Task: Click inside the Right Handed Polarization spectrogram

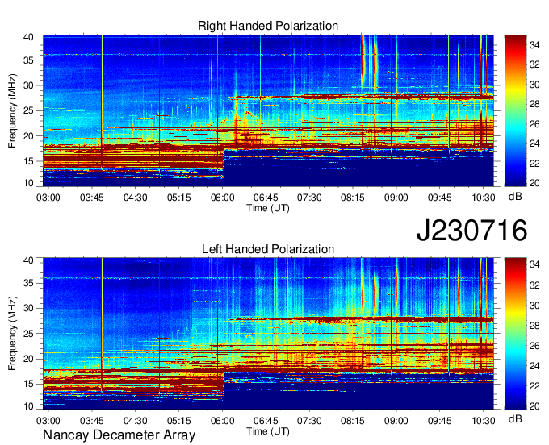Action: pyautogui.click(x=268, y=110)
